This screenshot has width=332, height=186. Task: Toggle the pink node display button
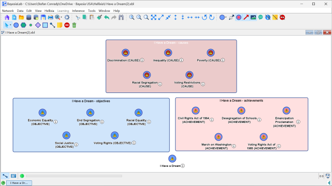pyautogui.click(x=239, y=18)
